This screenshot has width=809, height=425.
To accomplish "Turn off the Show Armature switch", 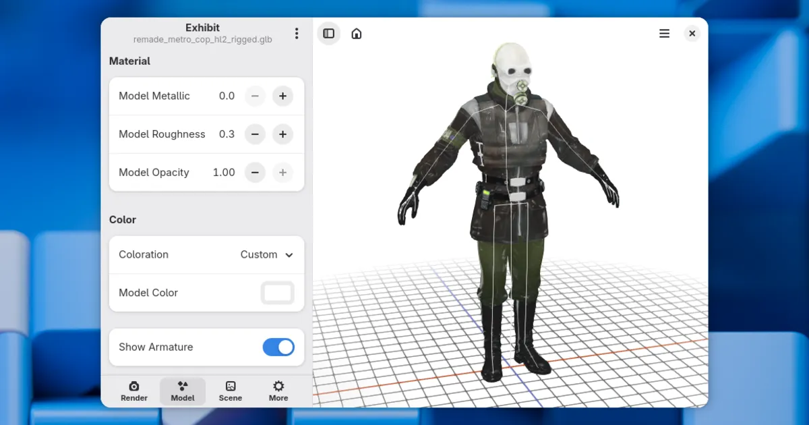I will (x=278, y=347).
